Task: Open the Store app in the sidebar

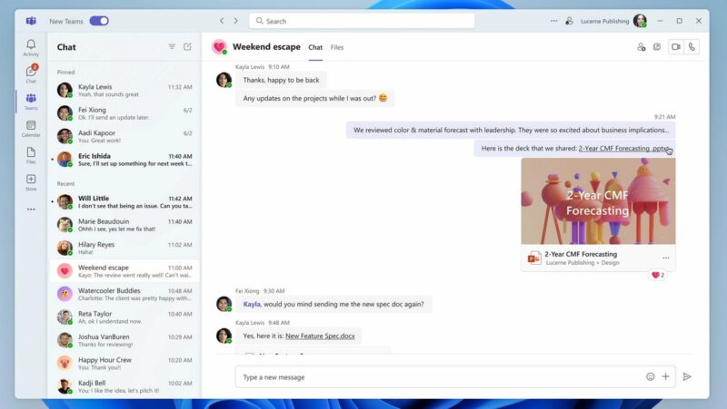Action: (x=31, y=181)
